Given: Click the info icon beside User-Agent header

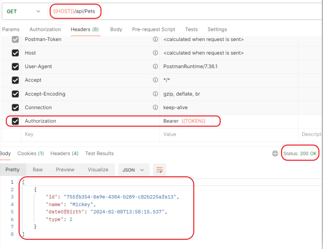Looking at the screenshot, I should 156,67.
